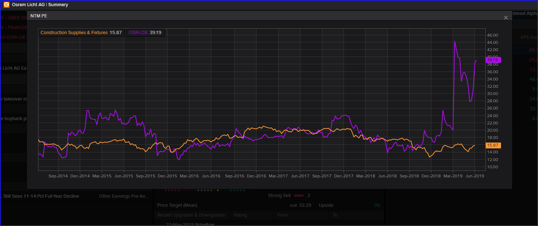The image size is (538, 226).
Task: Click the orange Eikon app icon
Action: (x=7, y=5)
